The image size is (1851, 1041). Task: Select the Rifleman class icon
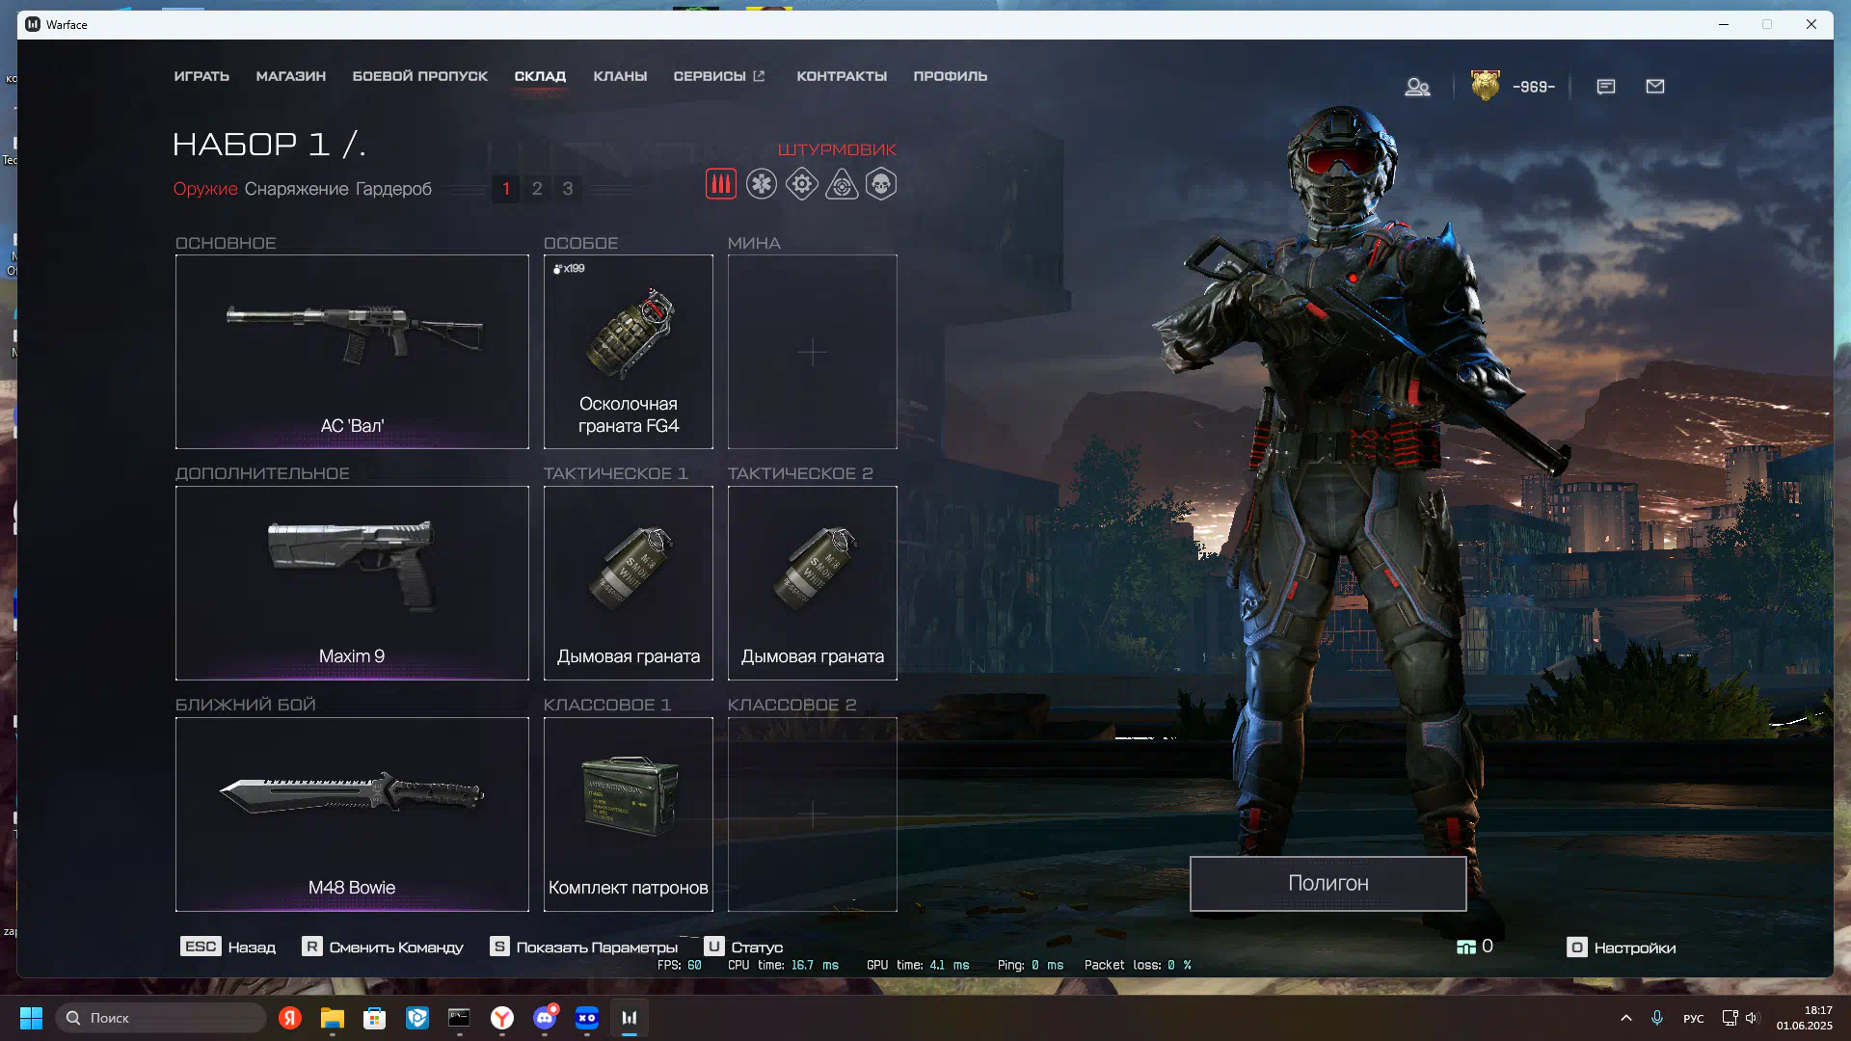(x=720, y=184)
